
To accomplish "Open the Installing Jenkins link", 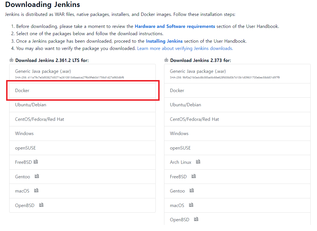I will click(164, 41).
